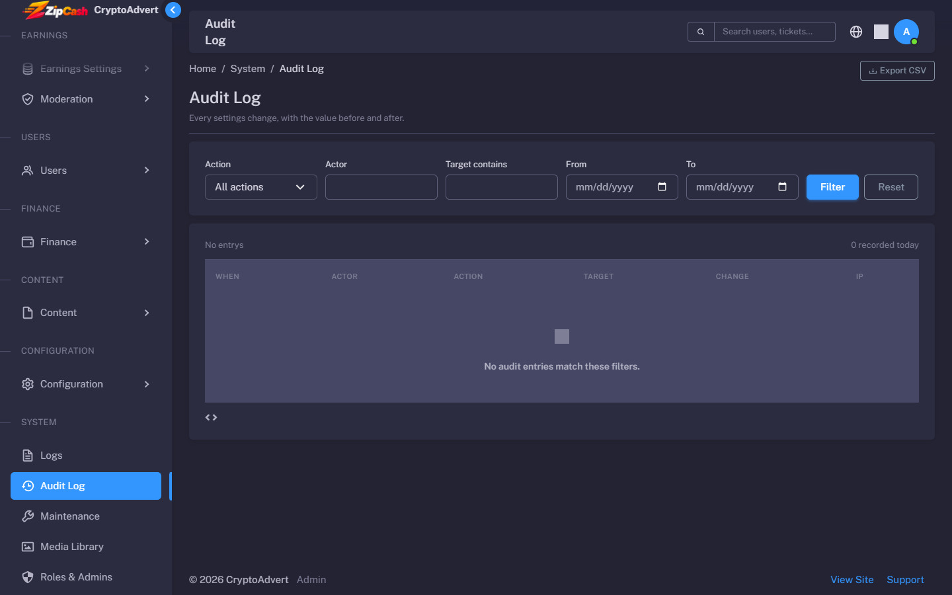Focus the Actor filter field
This screenshot has height=595, width=952.
pyautogui.click(x=381, y=187)
